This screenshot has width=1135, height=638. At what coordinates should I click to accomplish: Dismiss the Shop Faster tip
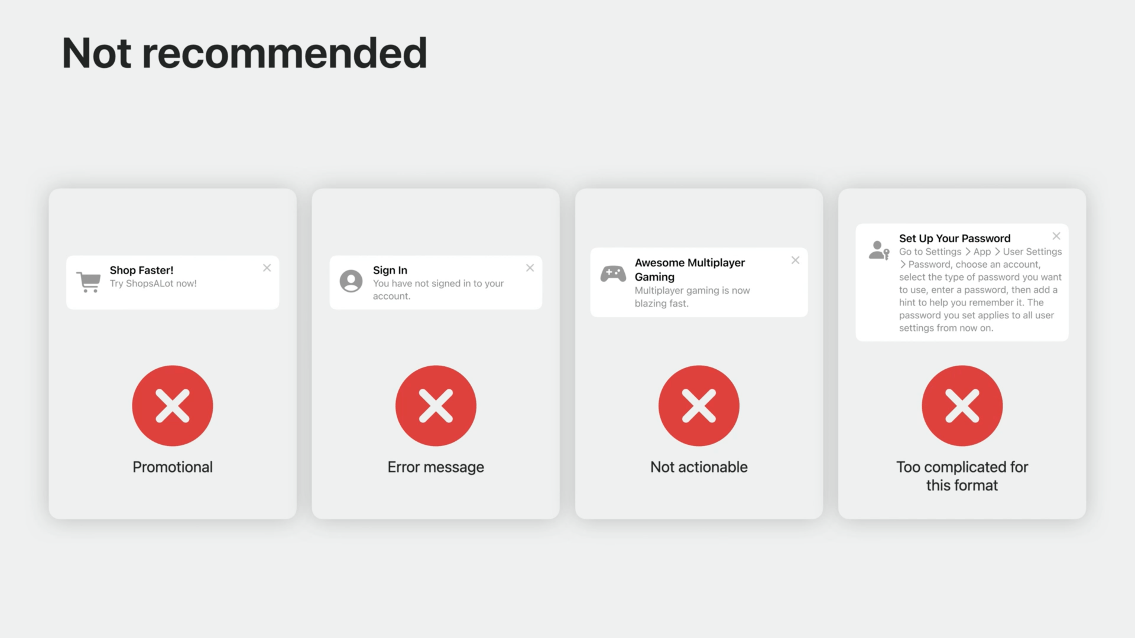pyautogui.click(x=267, y=268)
